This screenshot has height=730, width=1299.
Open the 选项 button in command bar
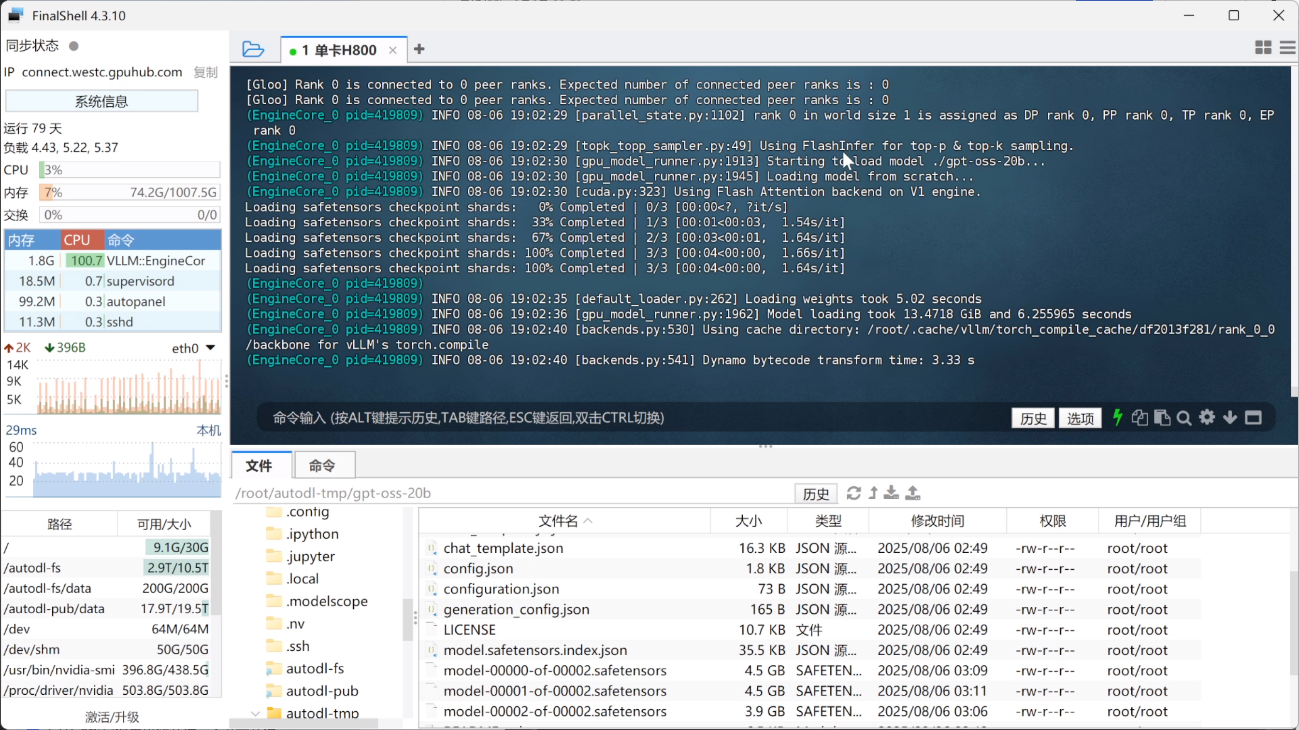point(1080,418)
